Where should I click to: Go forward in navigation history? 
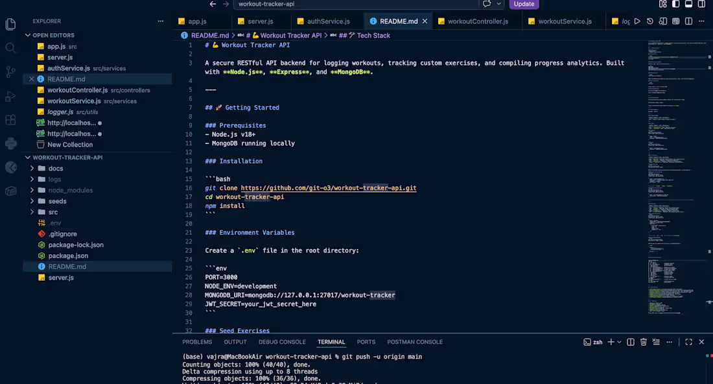(226, 4)
